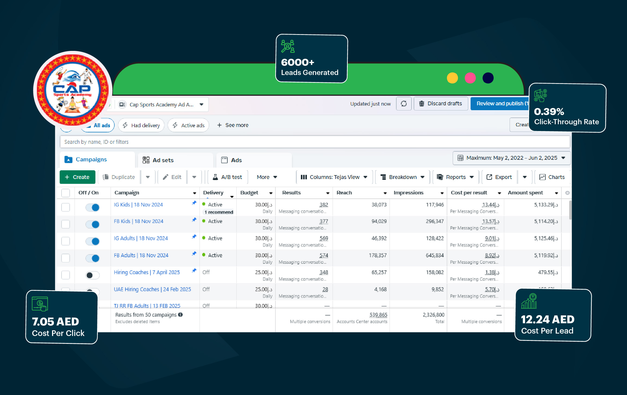Screen dimensions: 627x395
Task: Check the IG Adults campaign row checkbox
Action: 66,241
